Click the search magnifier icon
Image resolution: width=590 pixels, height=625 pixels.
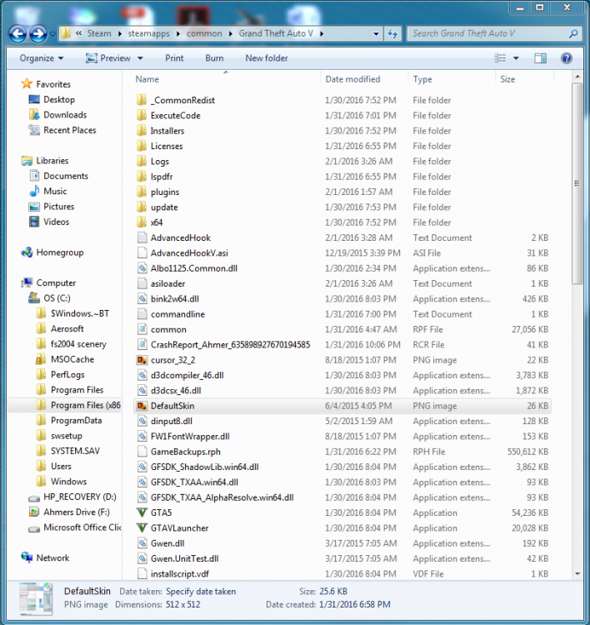[572, 34]
